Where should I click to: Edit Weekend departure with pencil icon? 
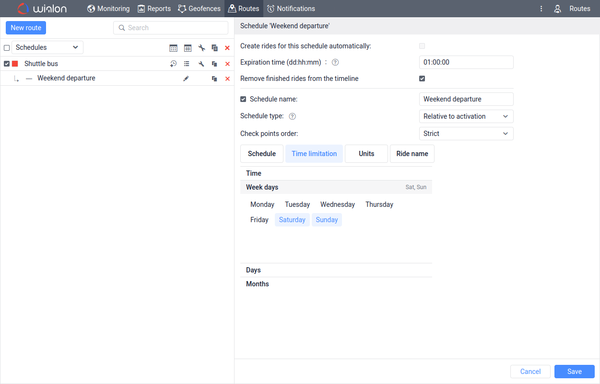pos(186,79)
